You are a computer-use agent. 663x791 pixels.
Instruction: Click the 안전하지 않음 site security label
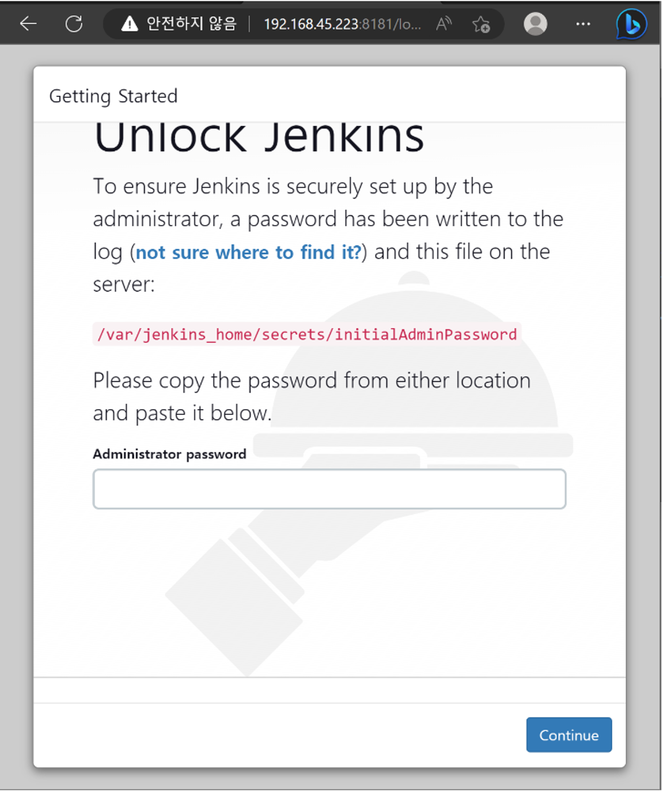click(x=192, y=24)
